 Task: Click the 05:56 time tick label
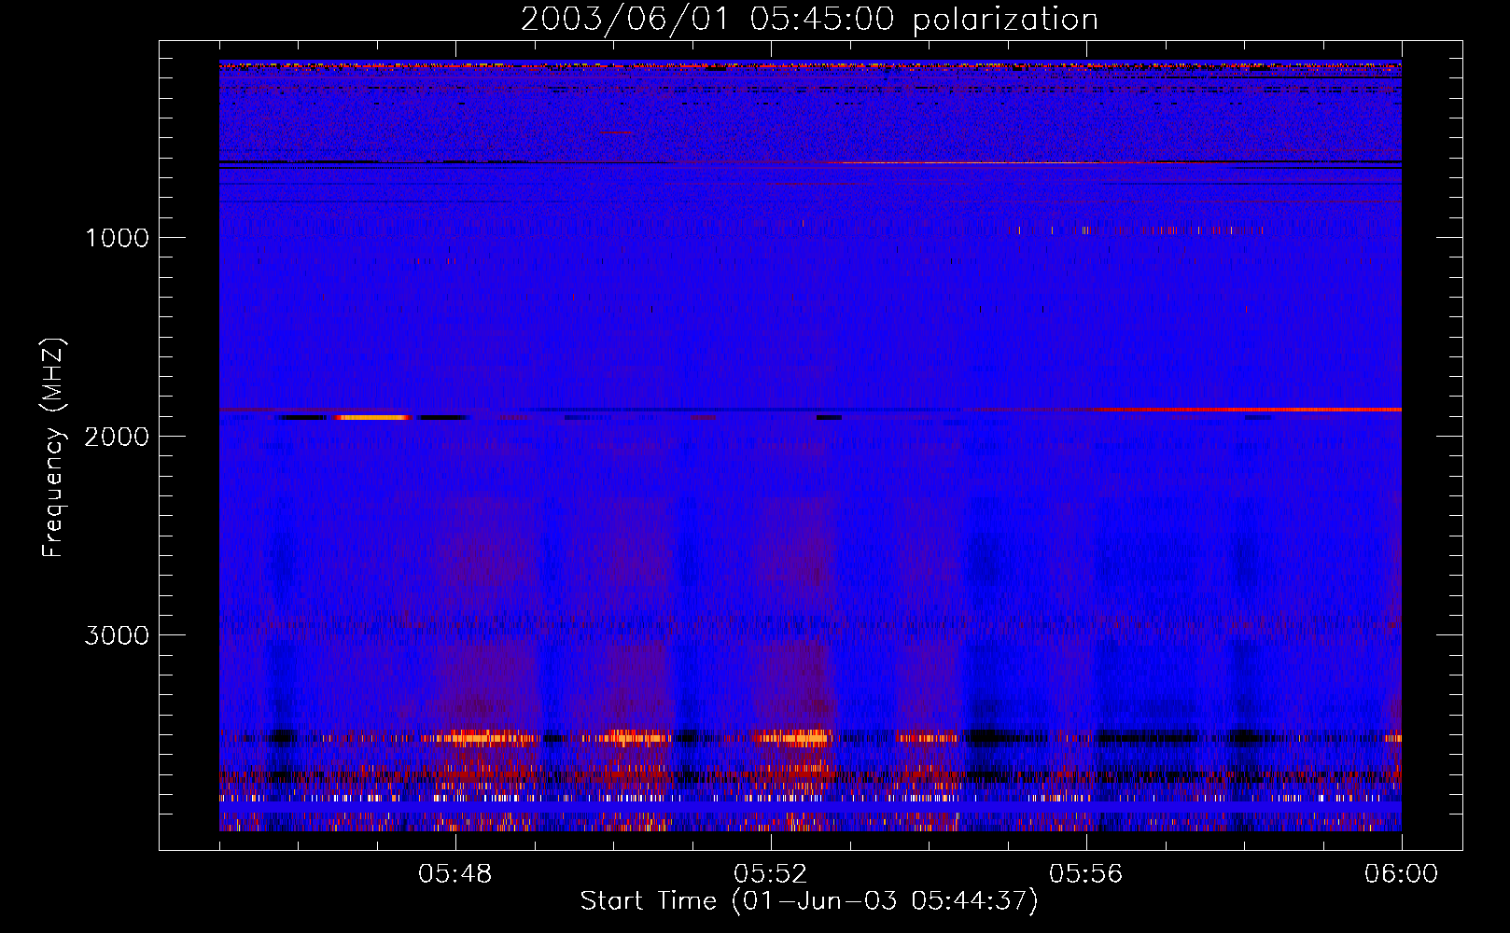[1086, 874]
